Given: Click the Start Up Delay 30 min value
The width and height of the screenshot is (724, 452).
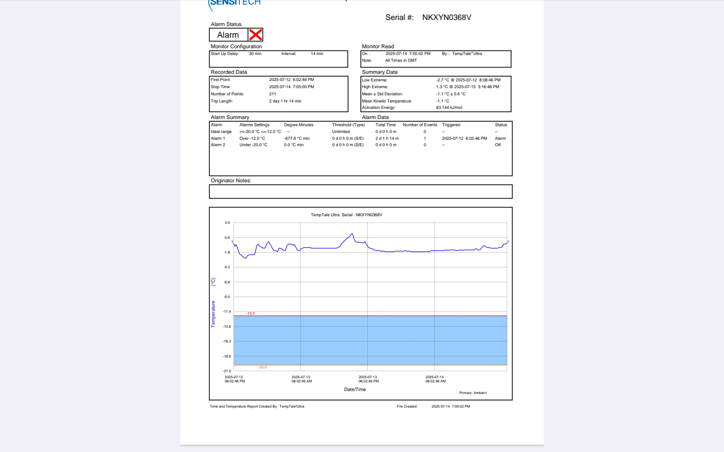Looking at the screenshot, I should [255, 53].
